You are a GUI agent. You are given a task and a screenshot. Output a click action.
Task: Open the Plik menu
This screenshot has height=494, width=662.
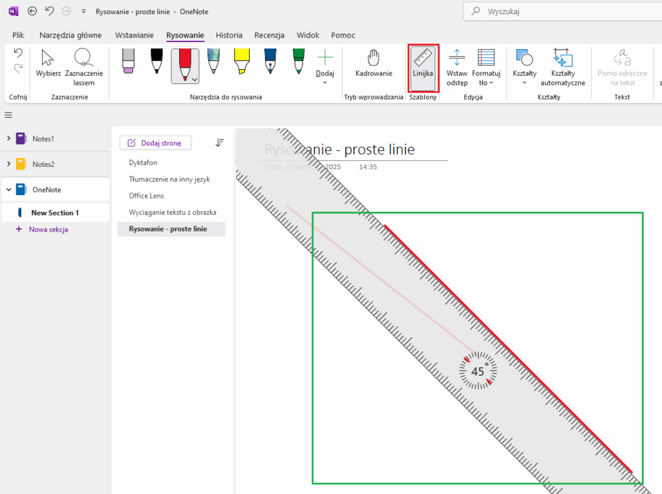point(18,35)
